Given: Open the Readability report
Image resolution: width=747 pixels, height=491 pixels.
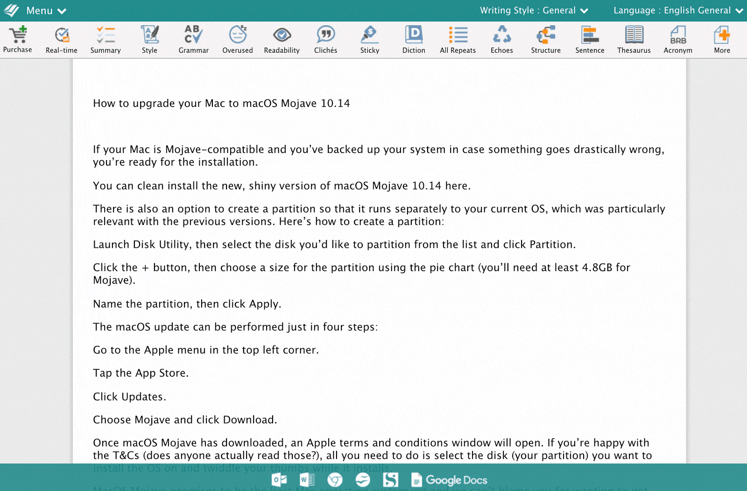Looking at the screenshot, I should point(282,40).
